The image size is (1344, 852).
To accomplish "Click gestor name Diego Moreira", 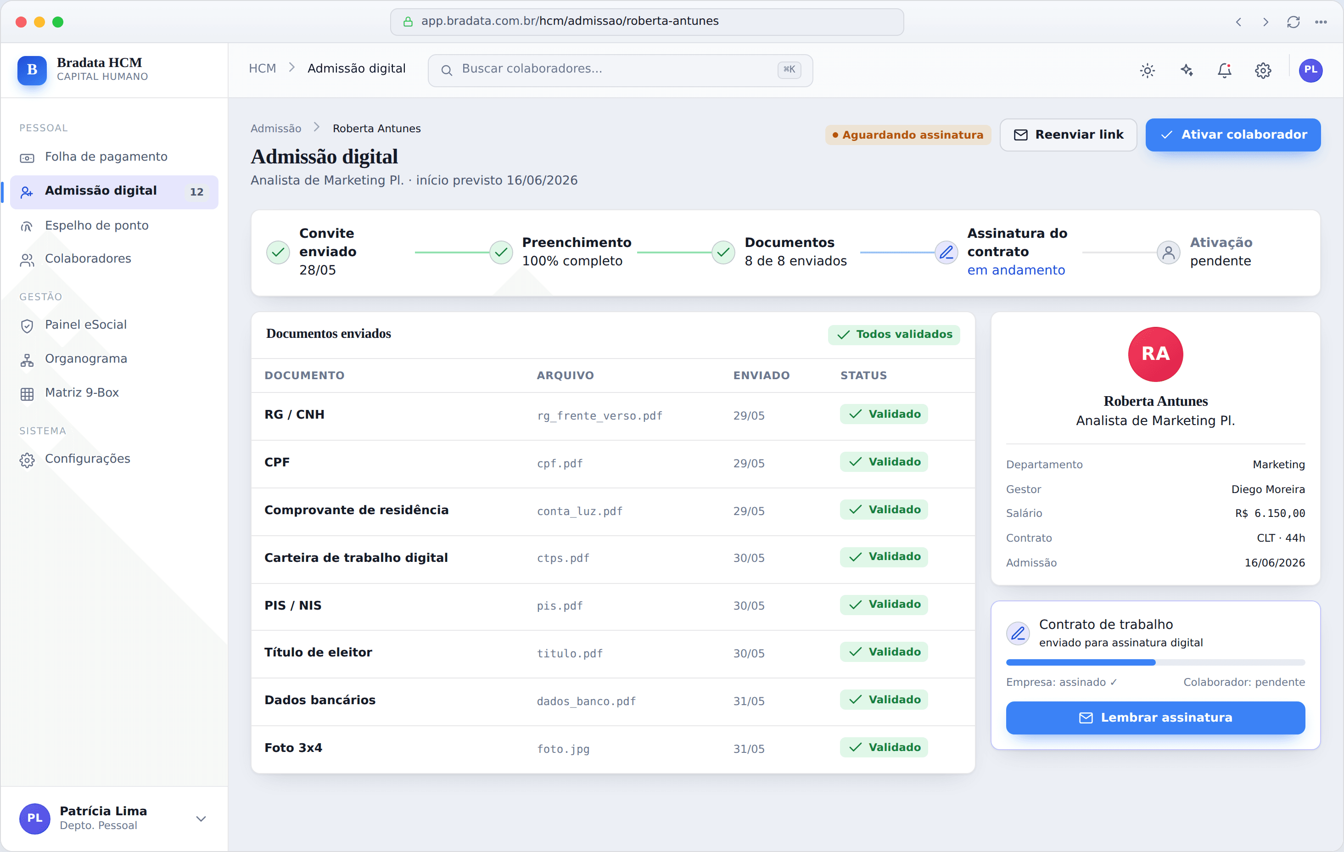I will 1267,490.
